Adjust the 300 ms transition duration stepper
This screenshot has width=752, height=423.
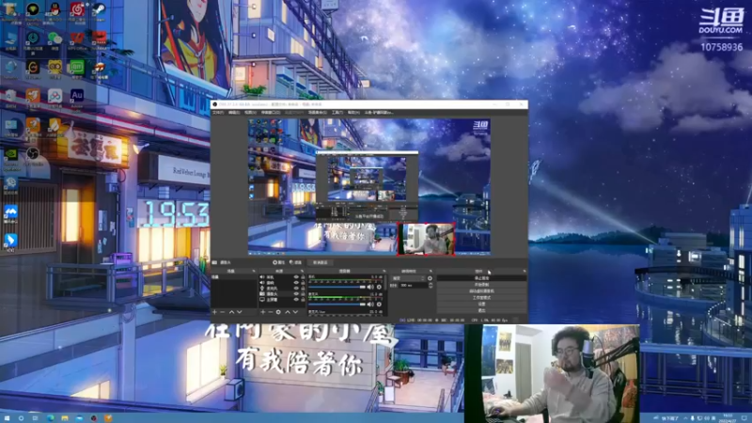pos(431,286)
